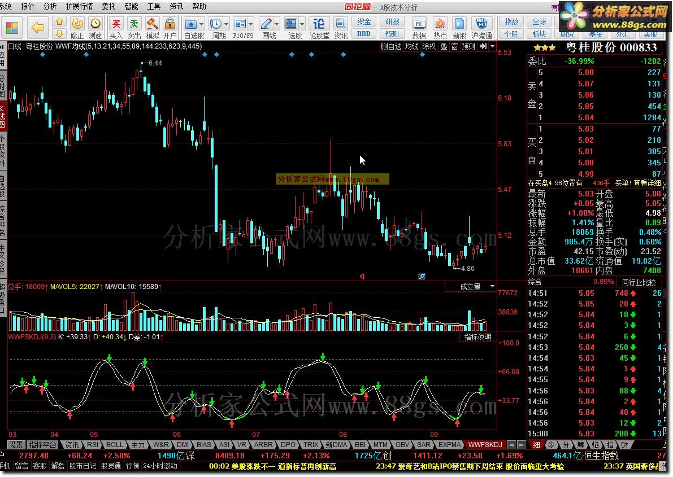673x477 pixels.
Task: Open the 沪港通 SSE-HKE icon
Action: pyautogui.click(x=481, y=28)
